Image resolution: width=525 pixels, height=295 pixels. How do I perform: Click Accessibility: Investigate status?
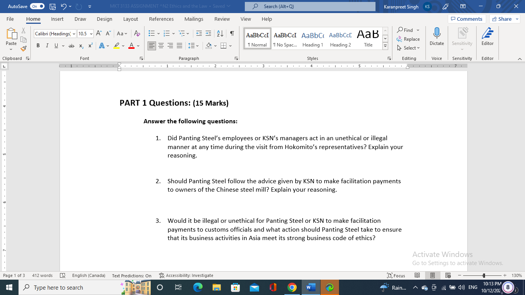point(186,275)
